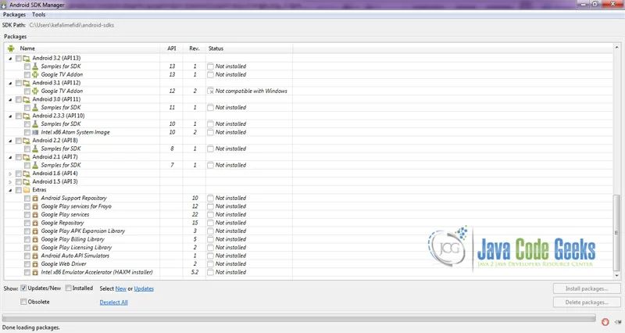This screenshot has height=333, width=625.
Task: Open the Tools menu
Action: pyautogui.click(x=38, y=14)
